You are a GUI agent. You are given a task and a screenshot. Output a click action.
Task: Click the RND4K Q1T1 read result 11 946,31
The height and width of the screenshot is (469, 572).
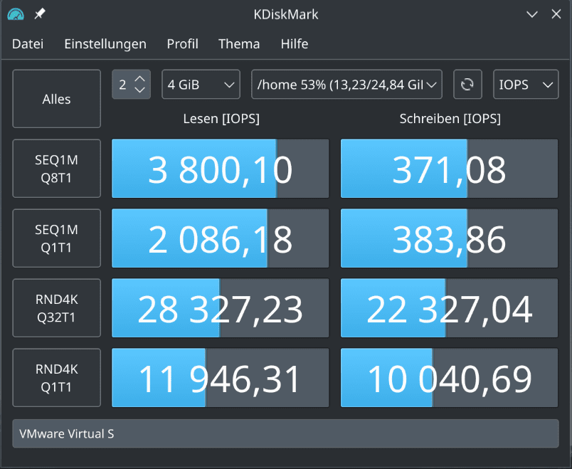tap(221, 378)
